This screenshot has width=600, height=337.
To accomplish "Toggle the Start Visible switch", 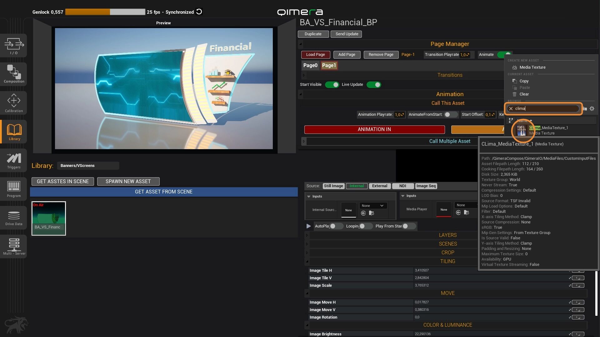I will 332,85.
